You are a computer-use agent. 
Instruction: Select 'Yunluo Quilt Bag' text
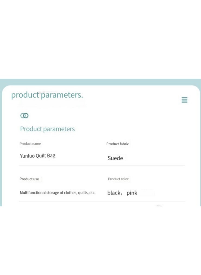coord(37,156)
